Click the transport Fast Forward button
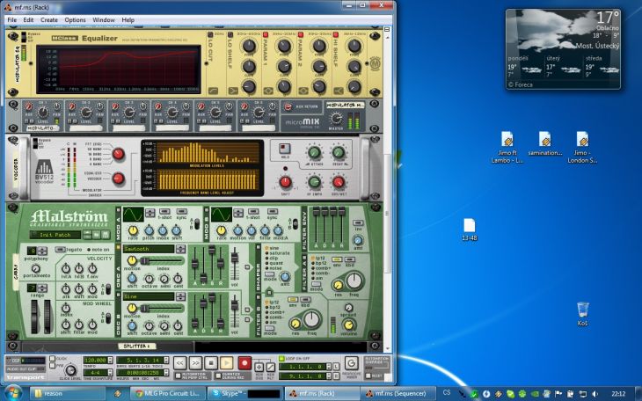The image size is (642, 401). point(195,362)
